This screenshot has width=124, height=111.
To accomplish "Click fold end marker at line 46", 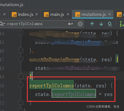I will coord(21,50).
